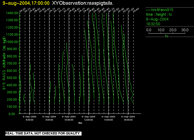194x140 pixels.
Task: Click the 8:00:00 time axis label
Action: pyautogui.click(x=49, y=120)
